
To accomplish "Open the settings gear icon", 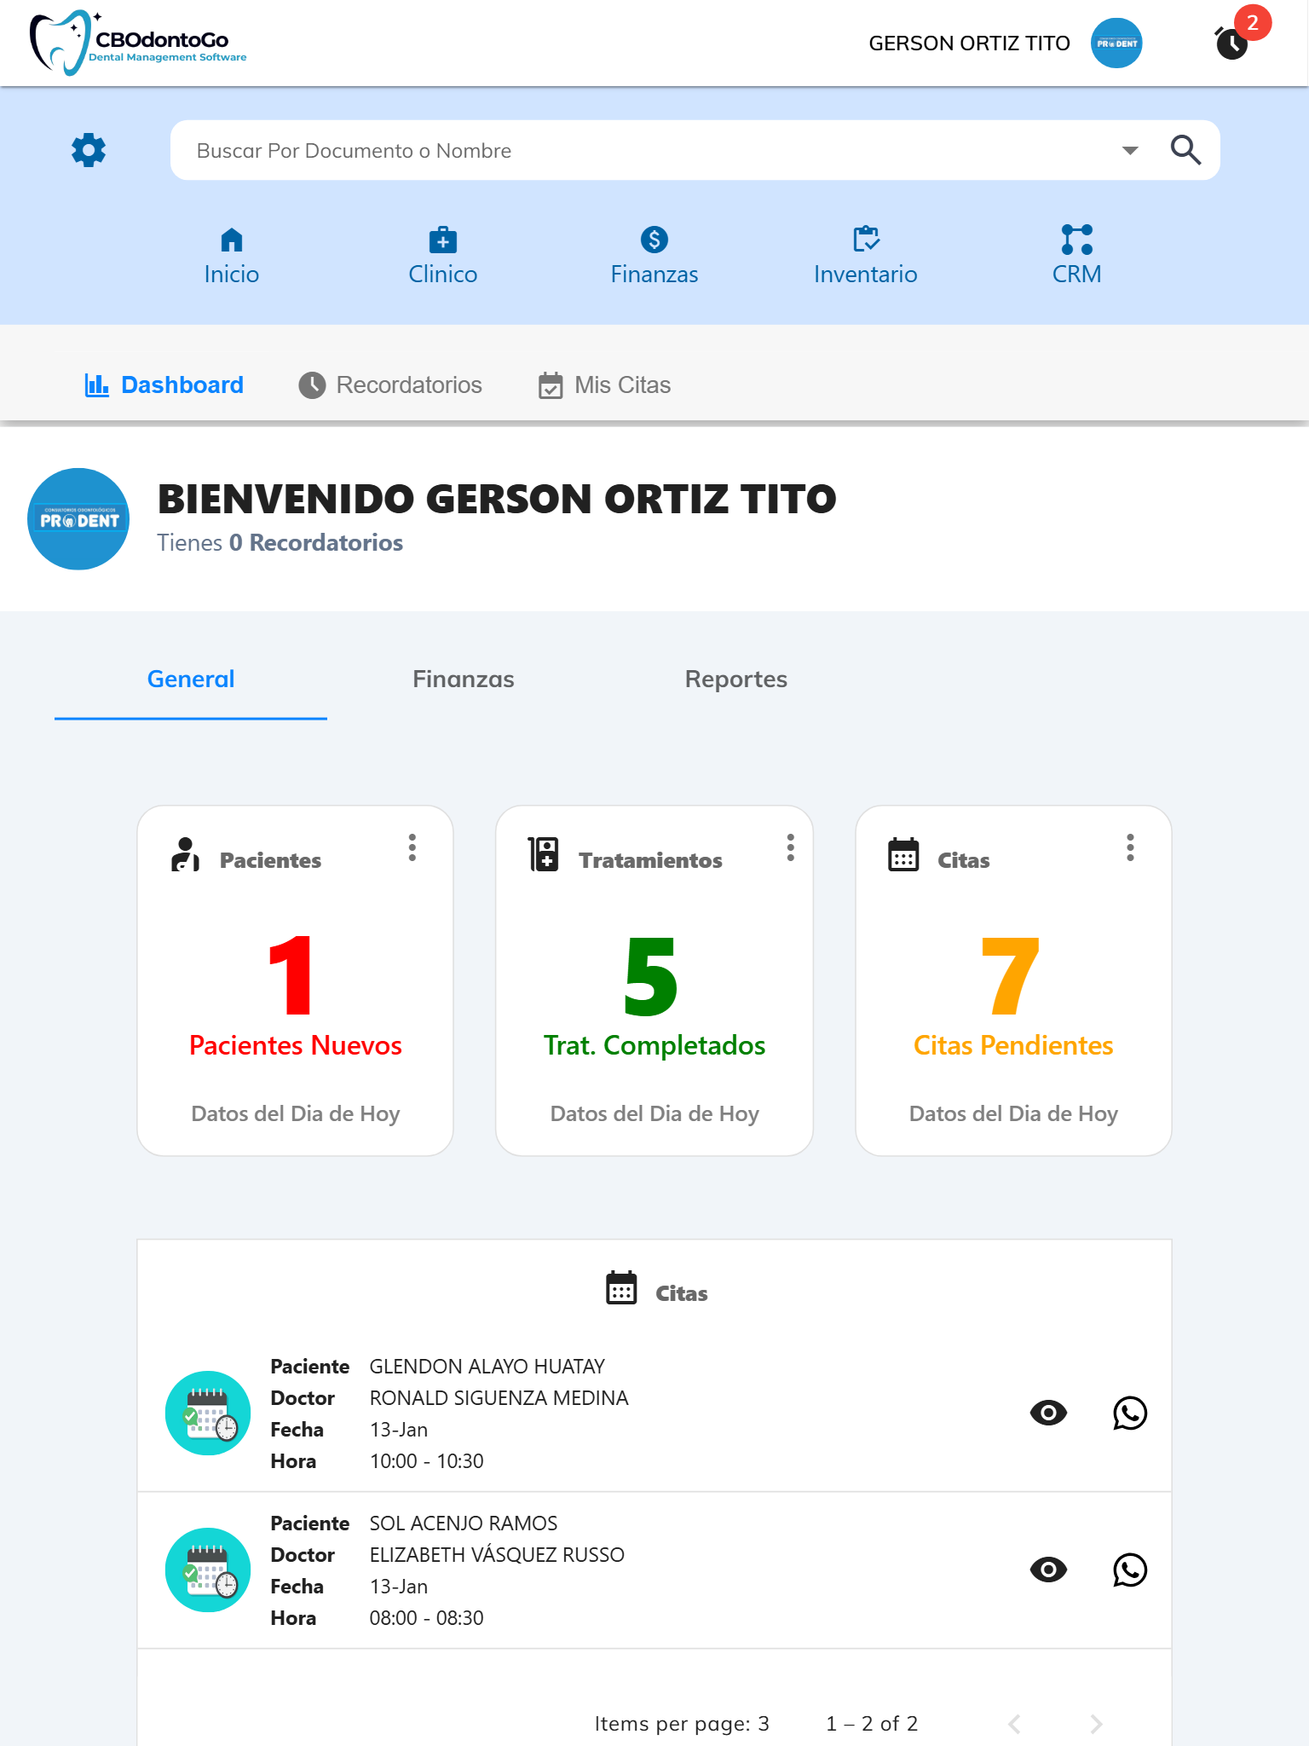I will (x=89, y=150).
